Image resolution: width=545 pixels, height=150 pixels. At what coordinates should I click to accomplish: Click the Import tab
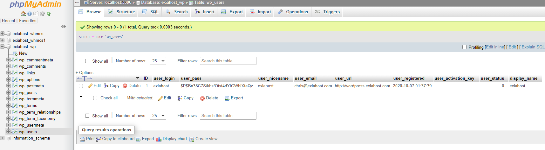260,12
